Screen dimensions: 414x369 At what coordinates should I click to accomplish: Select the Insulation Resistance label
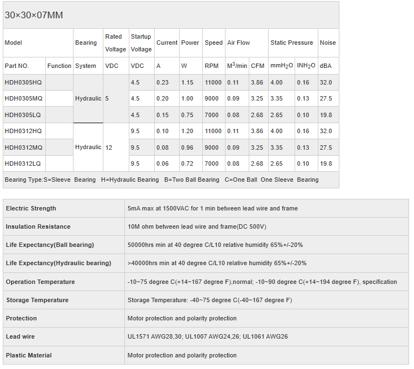(x=38, y=226)
